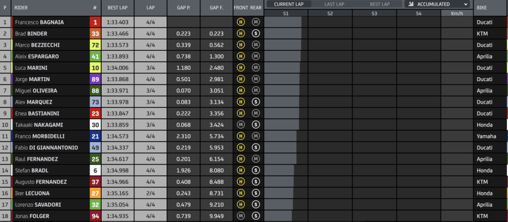508x222 pixels.
Task: Click Morbidelli's rear medium tyre icon
Action: click(x=256, y=136)
